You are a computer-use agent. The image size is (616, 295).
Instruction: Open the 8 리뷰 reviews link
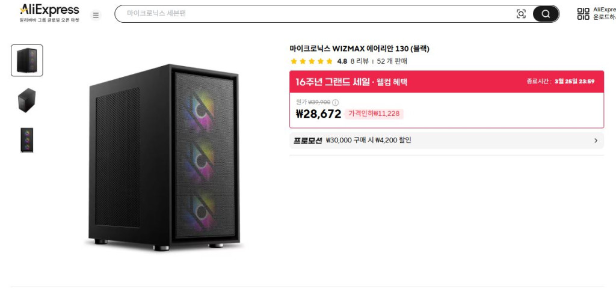(x=360, y=61)
